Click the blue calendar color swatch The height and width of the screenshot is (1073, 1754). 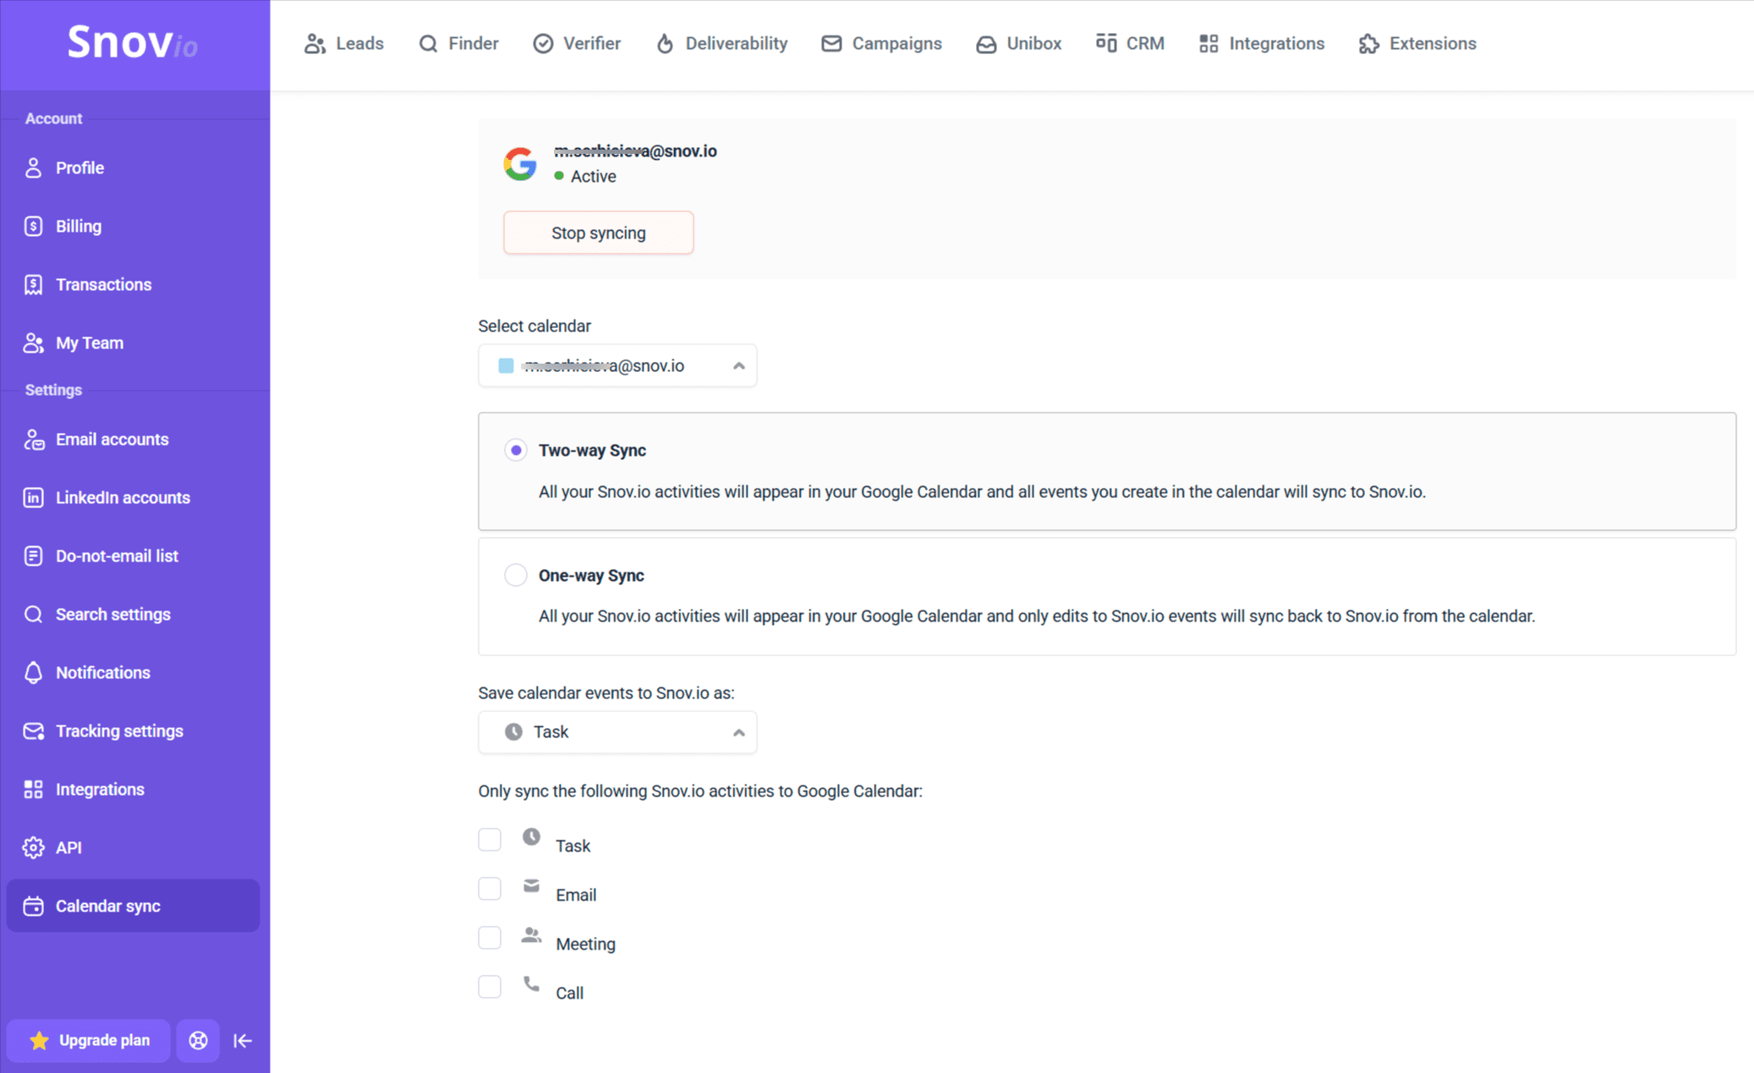pyautogui.click(x=506, y=365)
